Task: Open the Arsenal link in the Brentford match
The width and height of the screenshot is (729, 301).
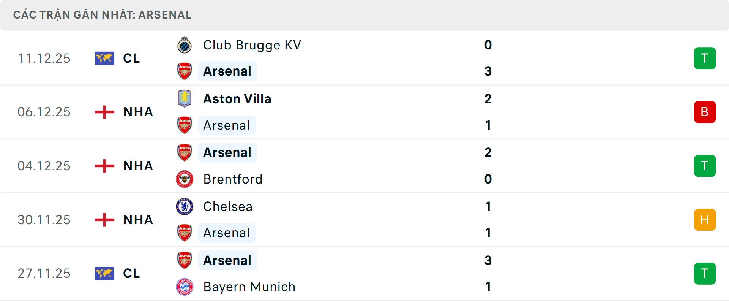Action: 227,152
